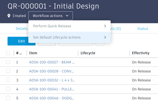Switch to the Details tab
The height and width of the screenshot is (102, 158).
(x=22, y=29)
